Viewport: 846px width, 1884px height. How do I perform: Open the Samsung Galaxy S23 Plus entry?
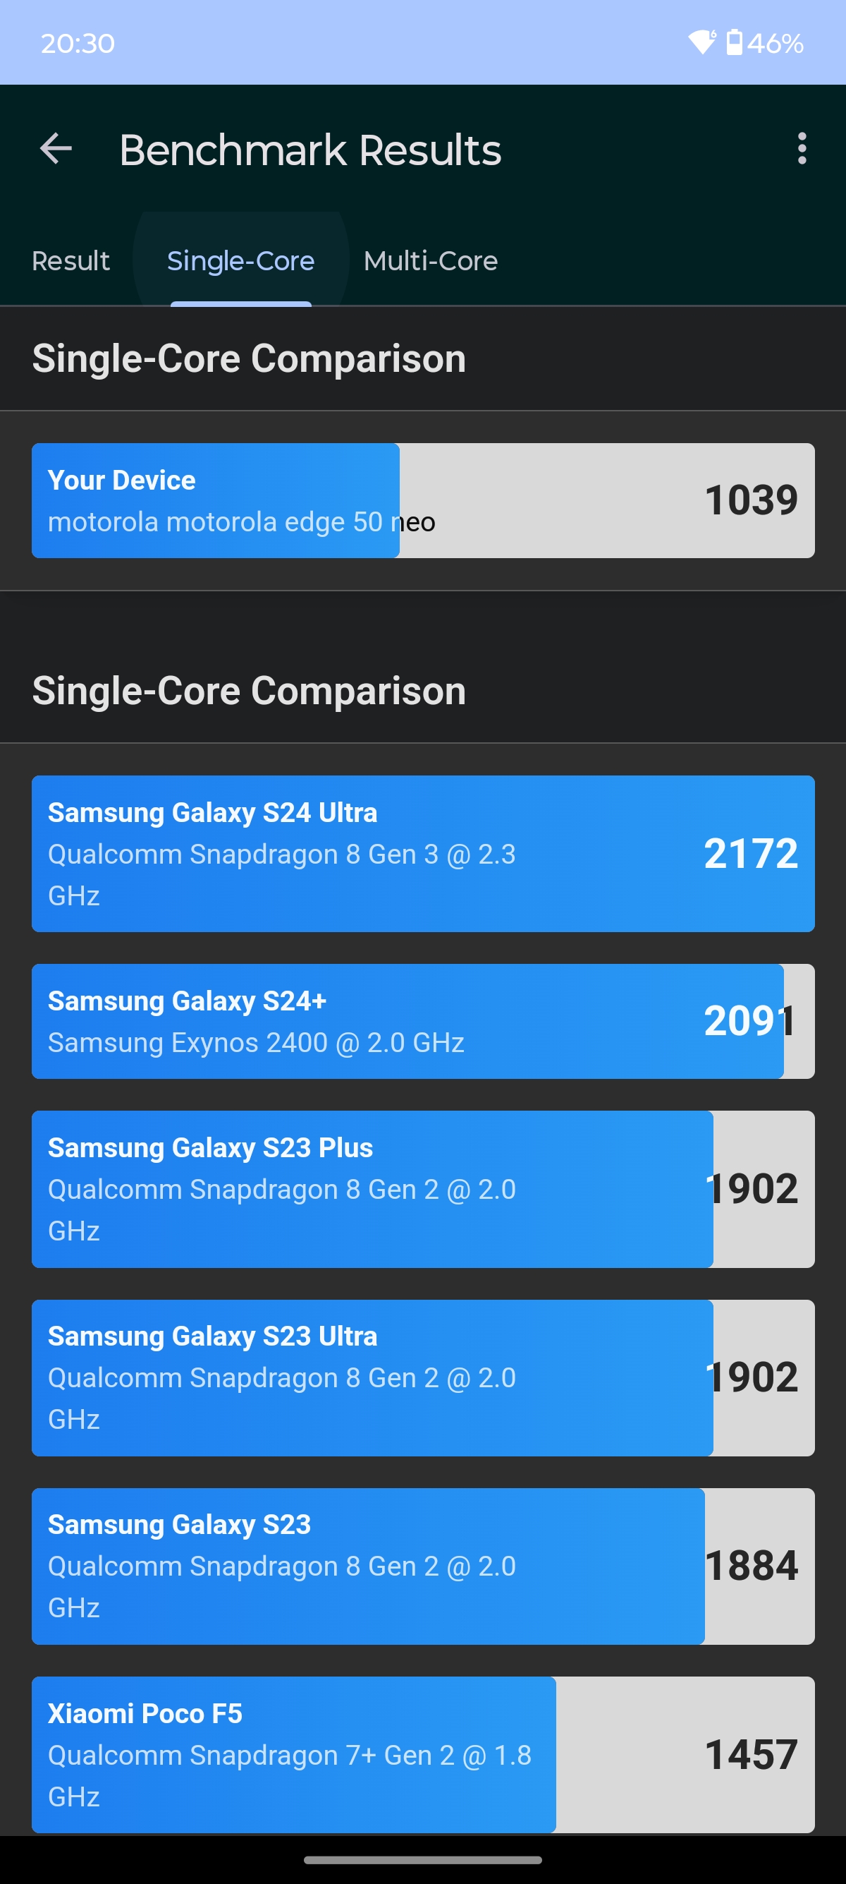click(423, 1189)
